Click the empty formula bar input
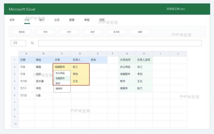Screen dimensions: 214x134 click(x=120, y=43)
